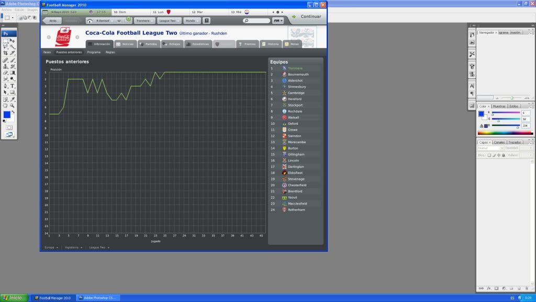
Task: Click the R color slider in Color panel
Action: (x=506, y=113)
